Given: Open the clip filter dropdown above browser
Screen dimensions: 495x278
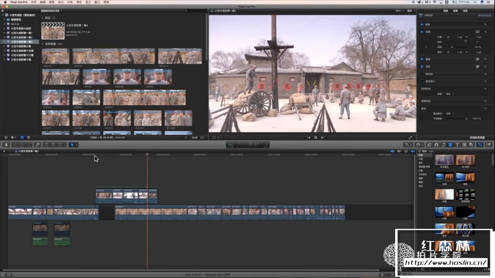Looking at the screenshot, I should 51,11.
